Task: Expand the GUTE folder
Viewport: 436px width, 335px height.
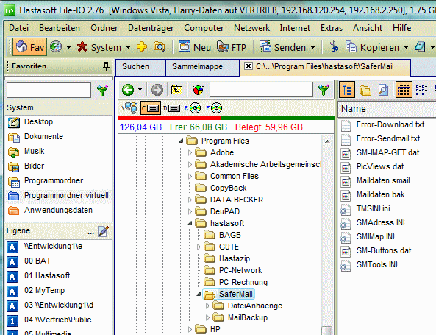Action: [x=199, y=247]
